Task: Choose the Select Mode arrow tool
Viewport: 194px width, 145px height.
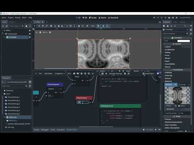Action: point(35,26)
